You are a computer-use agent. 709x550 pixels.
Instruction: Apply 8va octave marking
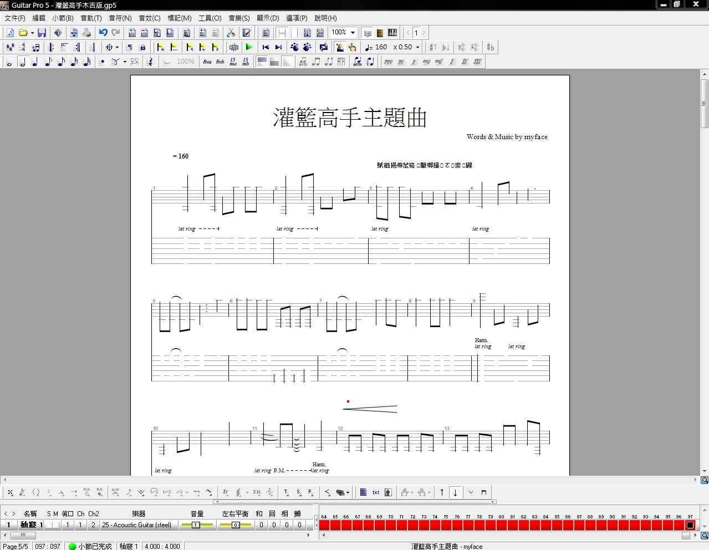207,62
